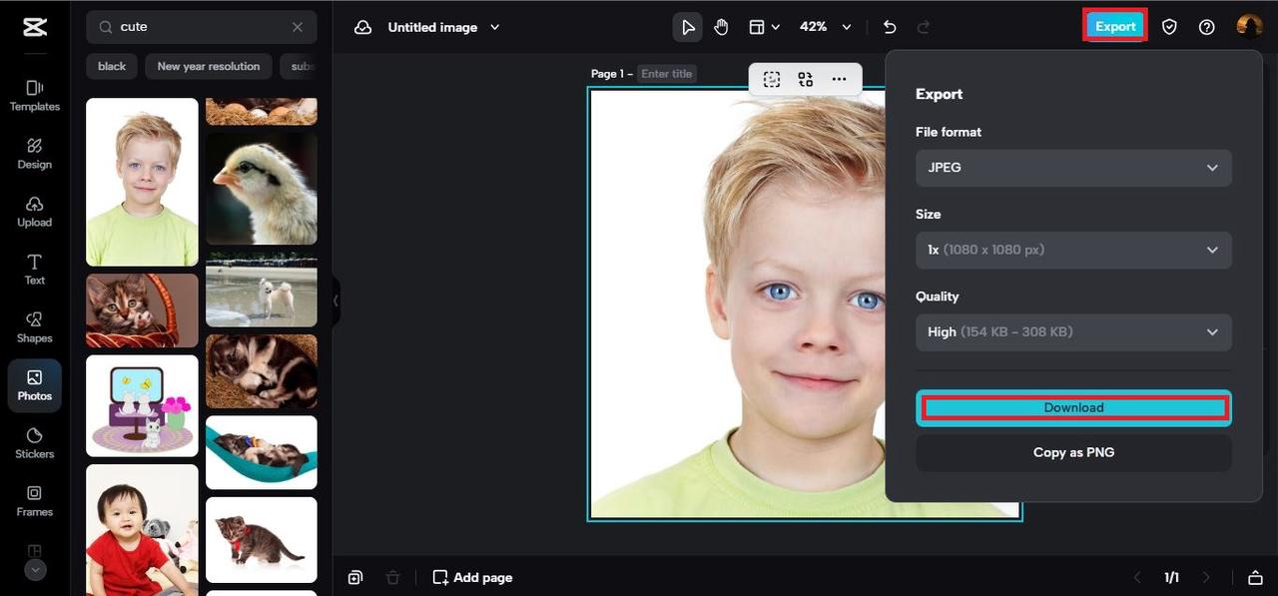Click the first crop-frame icon in floating toolbar
Image resolution: width=1278 pixels, height=596 pixels.
click(x=772, y=80)
